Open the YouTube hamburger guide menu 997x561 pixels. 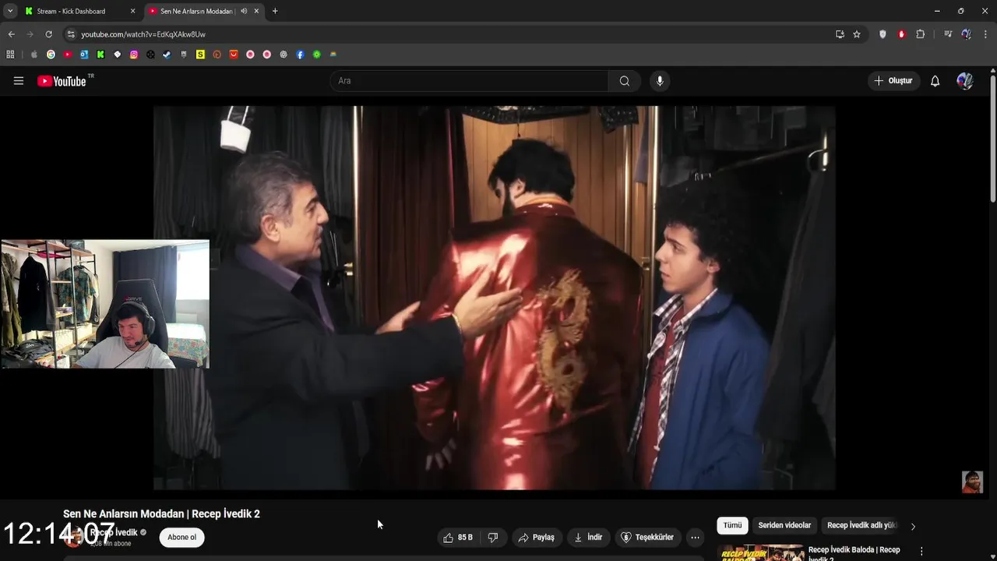(x=19, y=81)
